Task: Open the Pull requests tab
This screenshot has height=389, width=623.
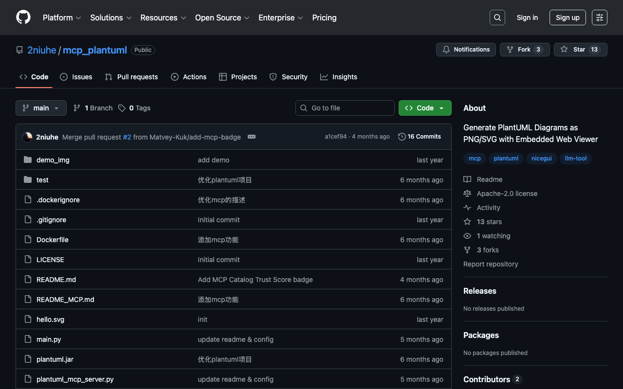Action: 131,77
